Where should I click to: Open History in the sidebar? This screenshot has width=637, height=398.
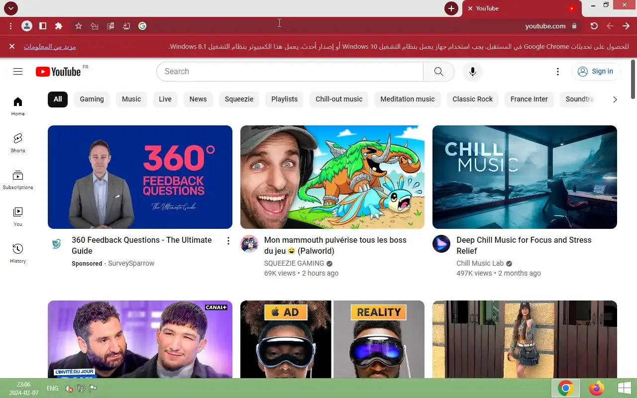(x=18, y=254)
